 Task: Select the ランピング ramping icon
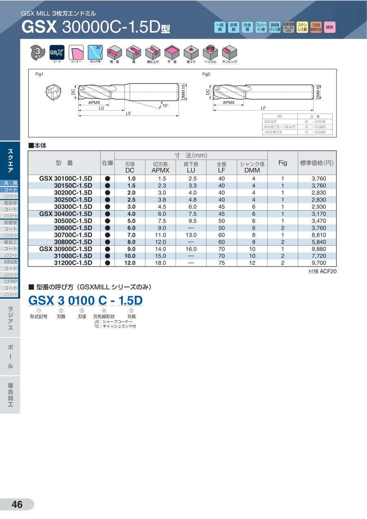click(x=229, y=52)
